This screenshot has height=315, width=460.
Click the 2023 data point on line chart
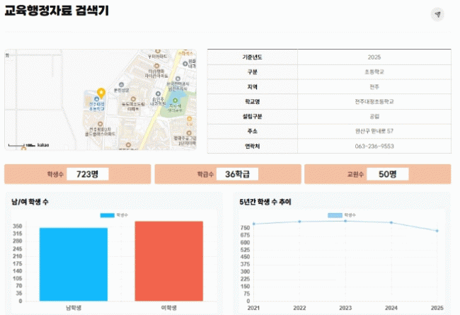[345, 221]
